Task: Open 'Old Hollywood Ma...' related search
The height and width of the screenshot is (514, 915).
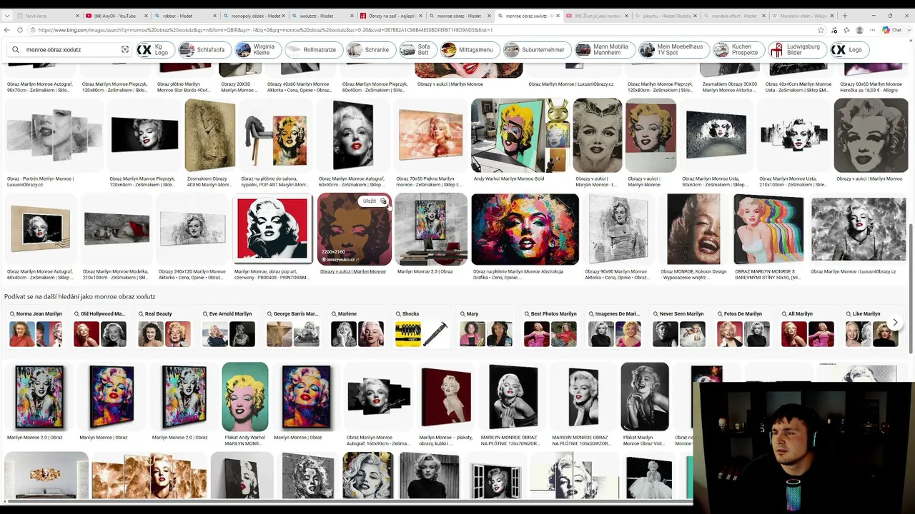Action: (x=100, y=329)
